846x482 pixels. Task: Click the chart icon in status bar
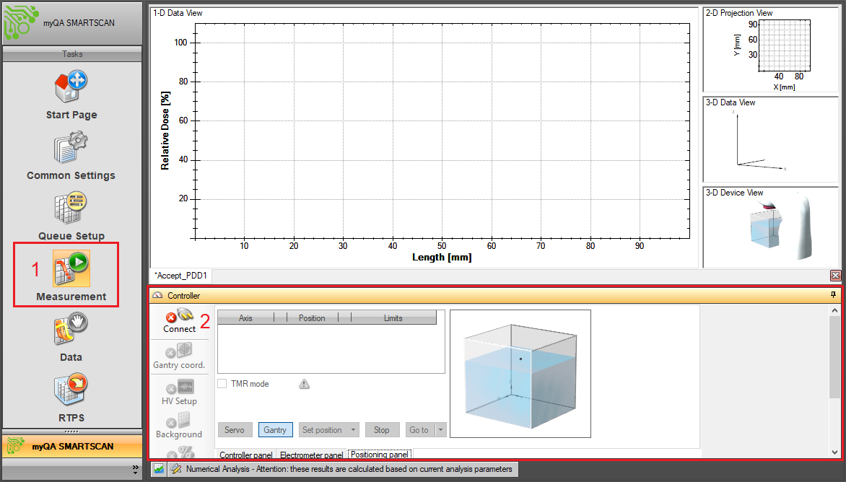point(159,469)
